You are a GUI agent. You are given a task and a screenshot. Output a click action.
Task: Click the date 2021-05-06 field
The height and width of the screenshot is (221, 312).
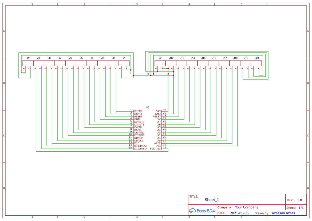click(x=240, y=213)
